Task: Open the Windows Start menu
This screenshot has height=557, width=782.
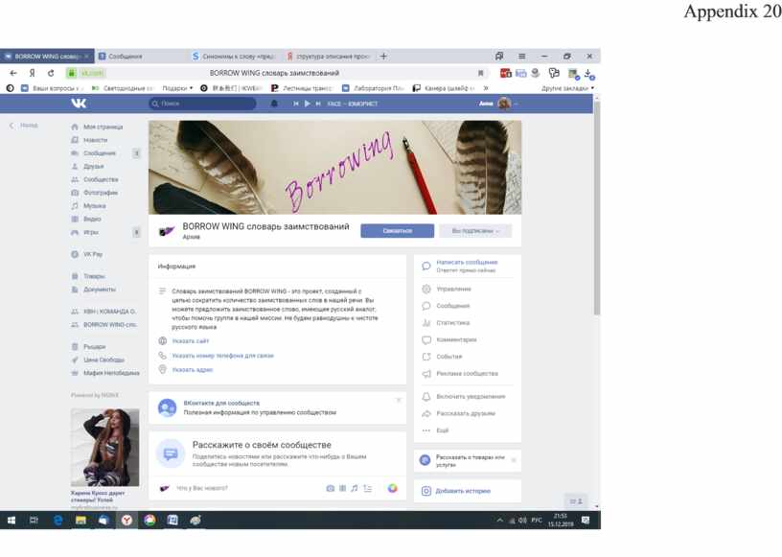Action: point(11,520)
